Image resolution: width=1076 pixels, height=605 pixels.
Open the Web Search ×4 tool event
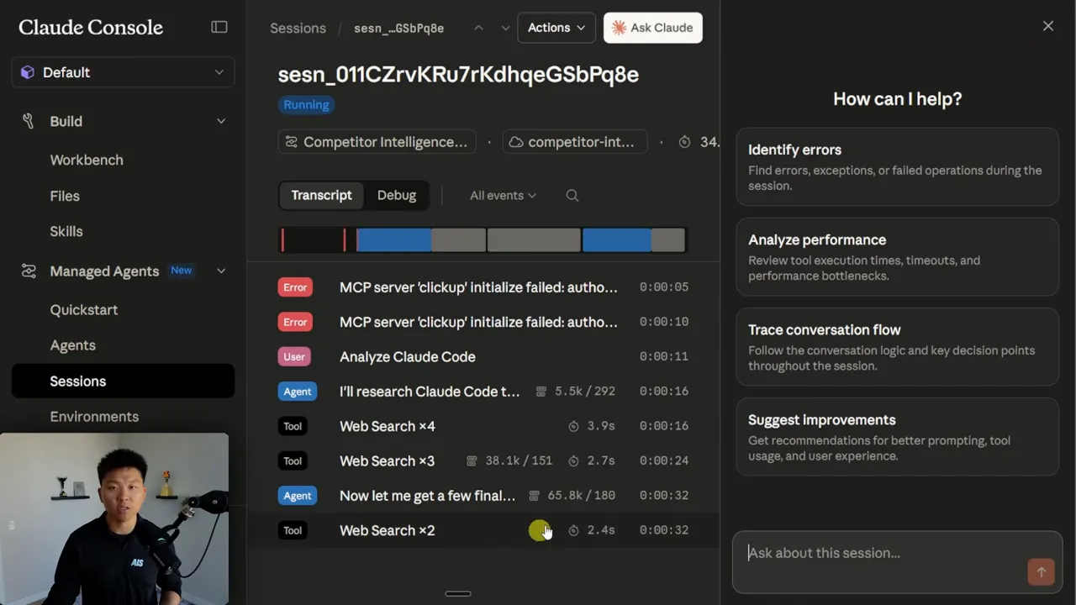[483, 426]
